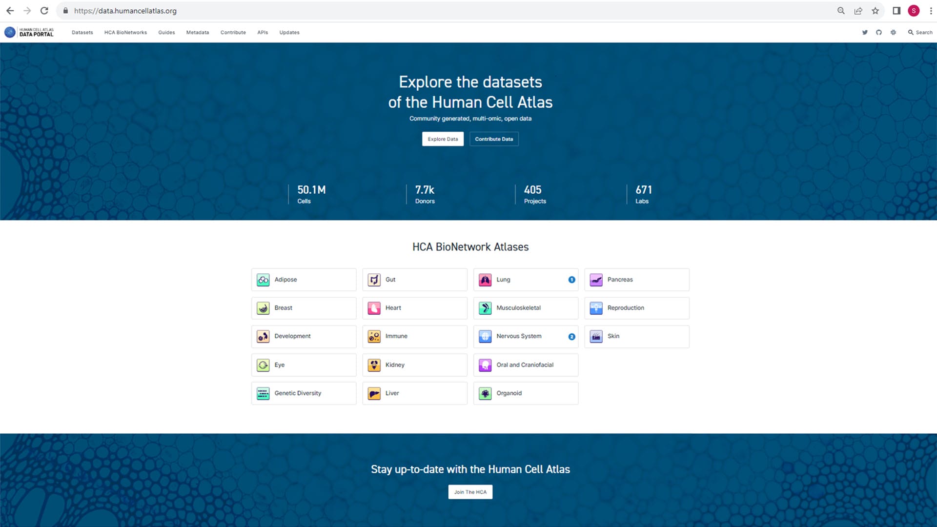Click the Organoid atlas icon
The image size is (937, 527).
(x=485, y=393)
